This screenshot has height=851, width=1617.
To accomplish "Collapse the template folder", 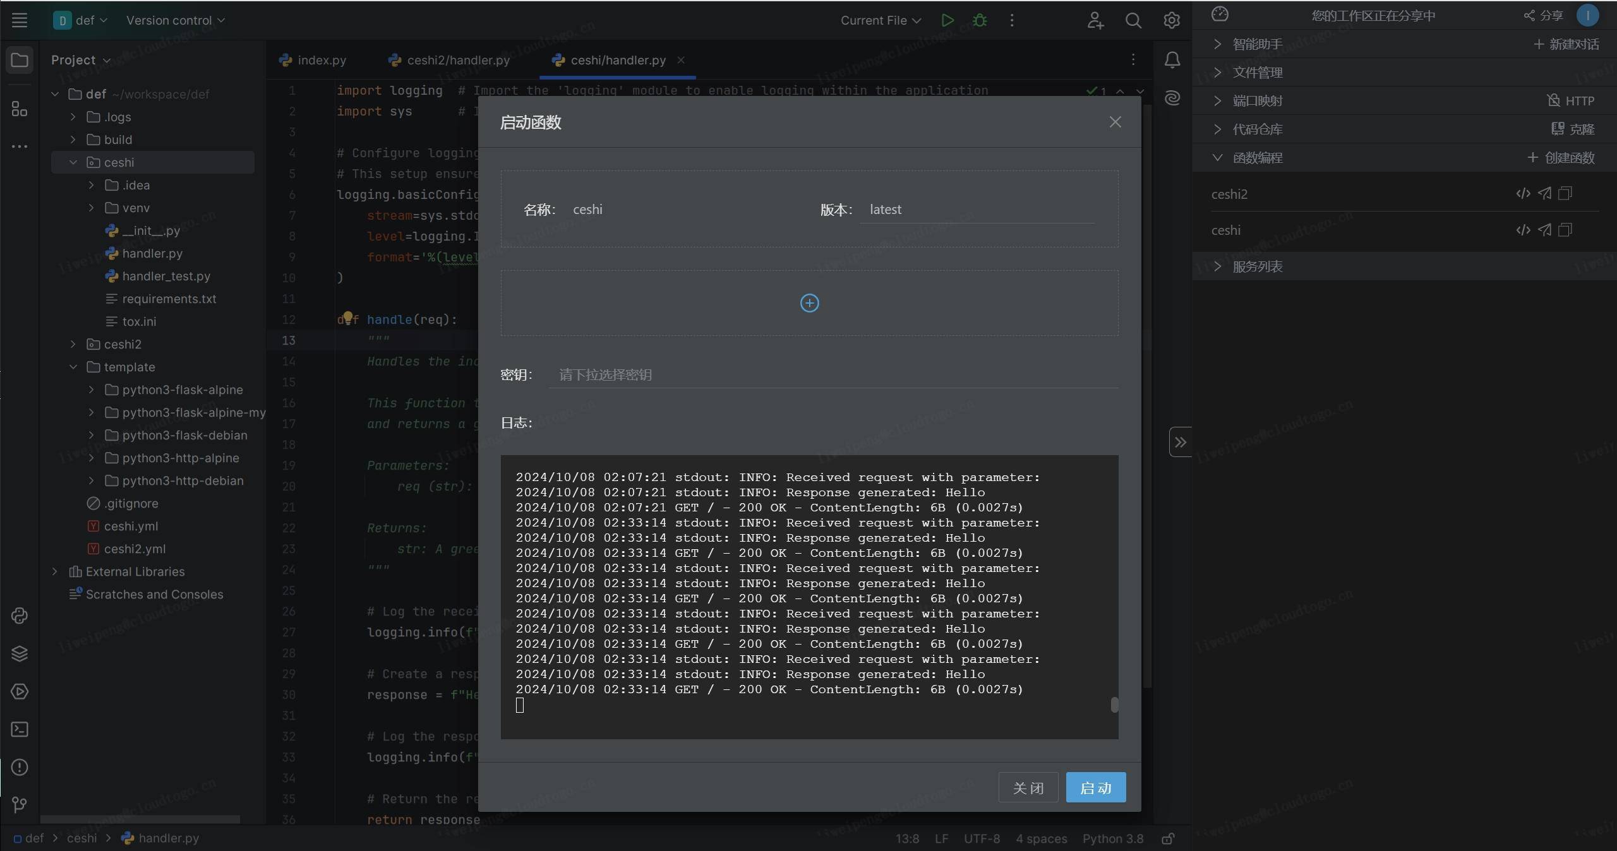I will coord(73,367).
